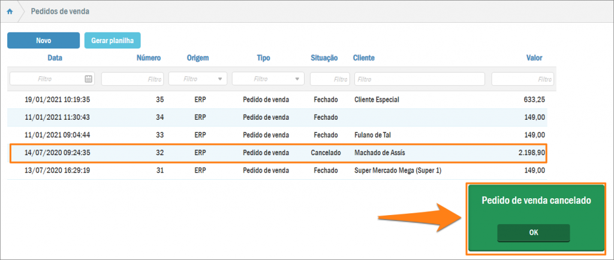Sort by the Número column header
Screen dimensions: 614x260
point(148,58)
